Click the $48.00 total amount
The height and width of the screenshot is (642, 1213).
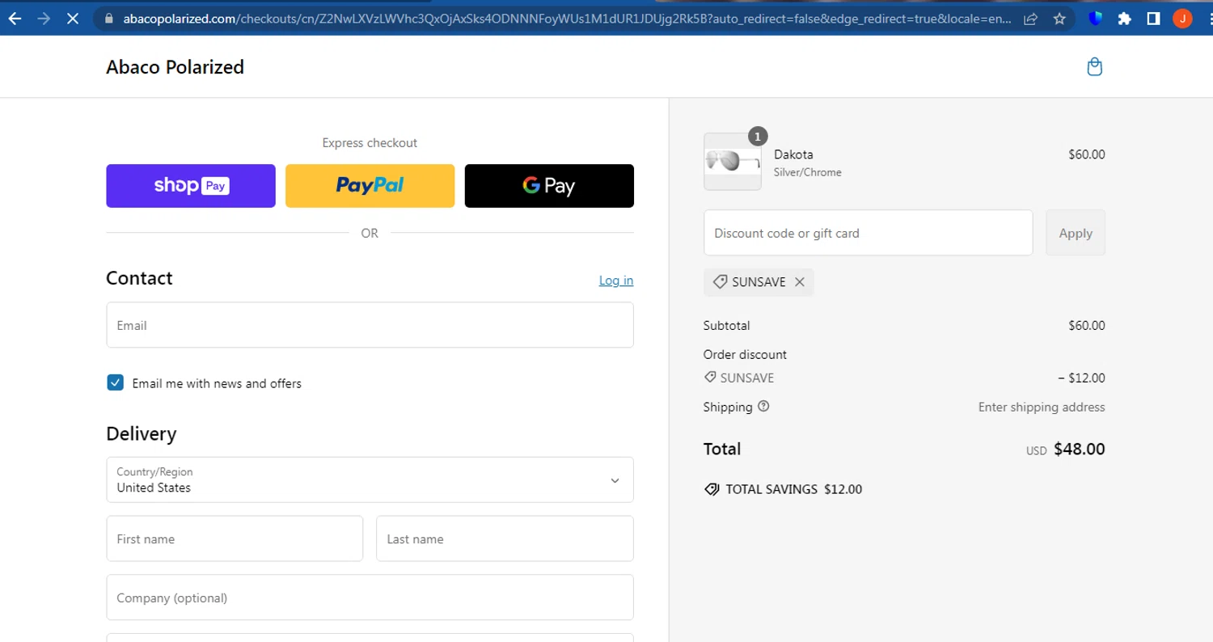point(1080,450)
